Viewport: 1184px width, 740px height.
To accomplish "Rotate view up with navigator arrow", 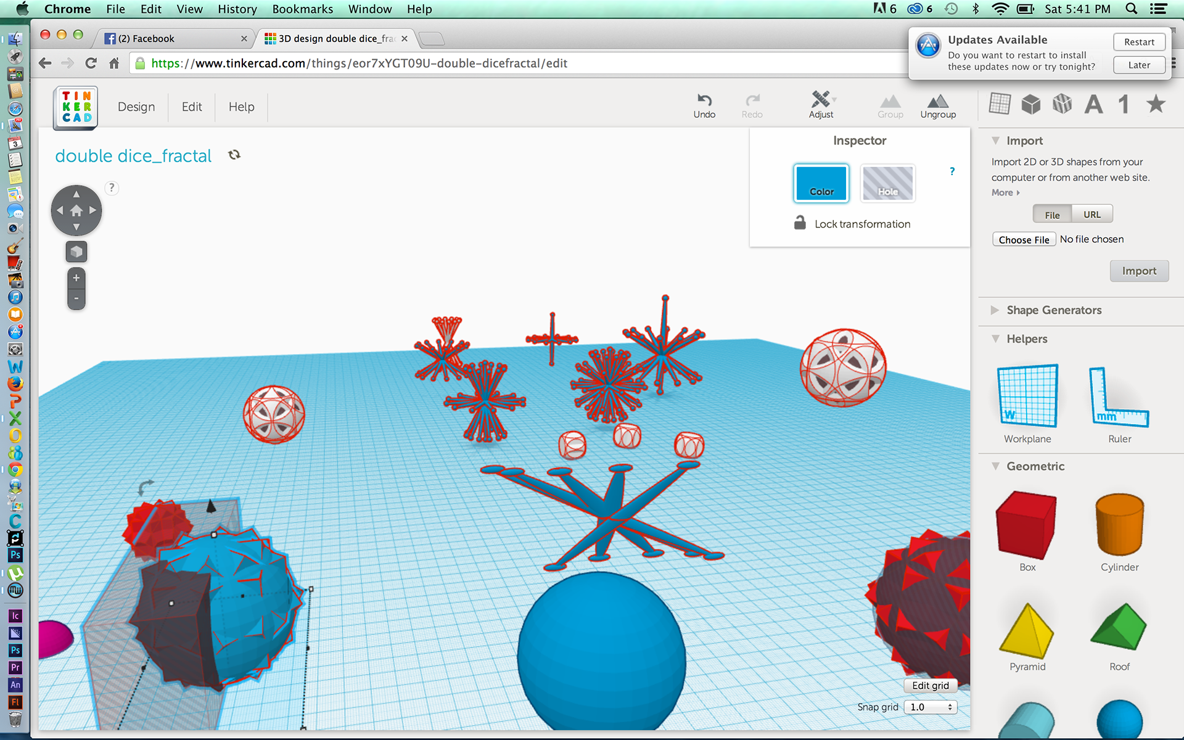I will pyautogui.click(x=76, y=194).
